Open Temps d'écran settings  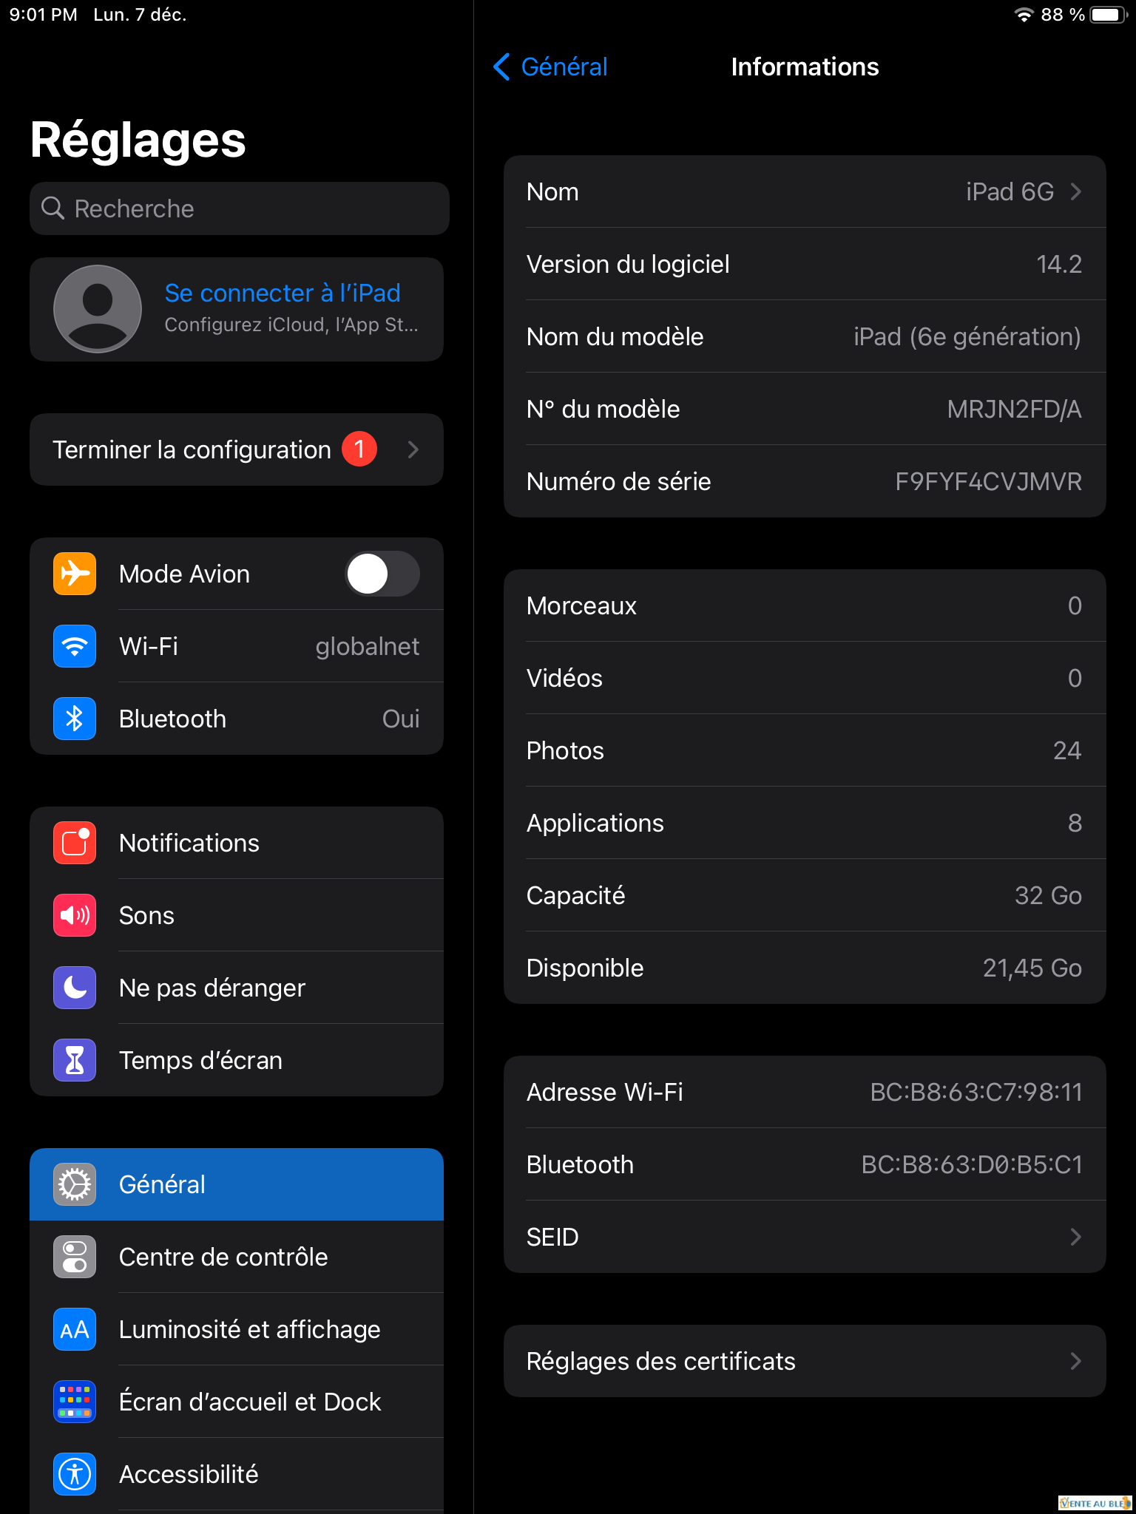237,1060
